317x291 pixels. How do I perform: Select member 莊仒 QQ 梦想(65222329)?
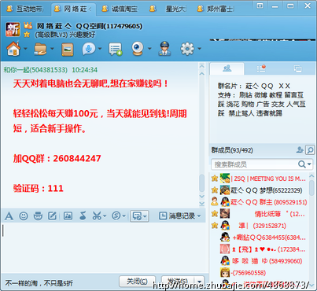pyautogui.click(x=259, y=190)
